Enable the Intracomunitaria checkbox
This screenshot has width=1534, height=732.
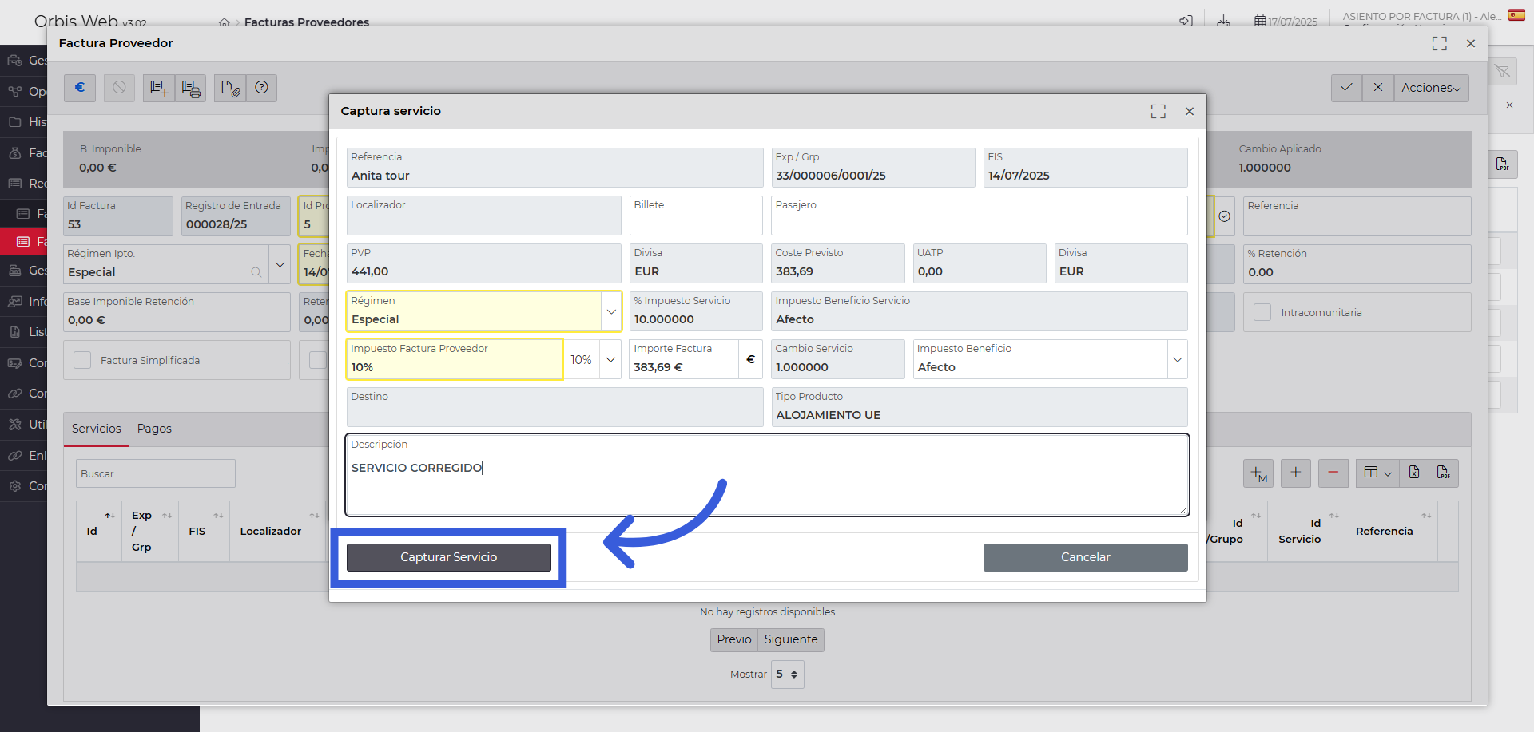[x=1262, y=312]
